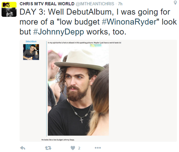Retweet this tweet

click(x=48, y=148)
